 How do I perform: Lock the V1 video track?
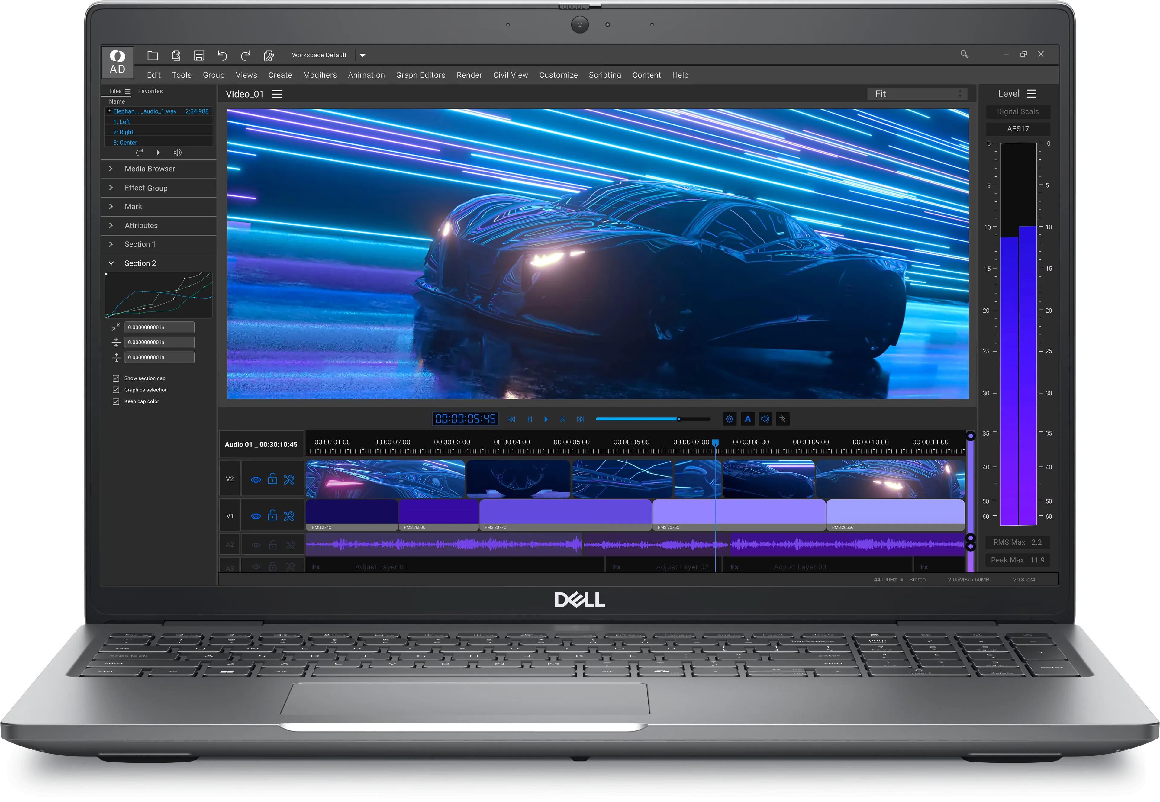[x=273, y=515]
